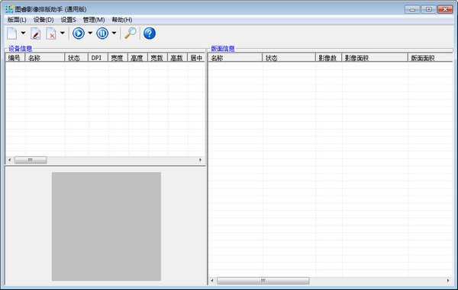Expand the dropdown beside pause icon
The height and width of the screenshot is (290, 458).
point(114,33)
